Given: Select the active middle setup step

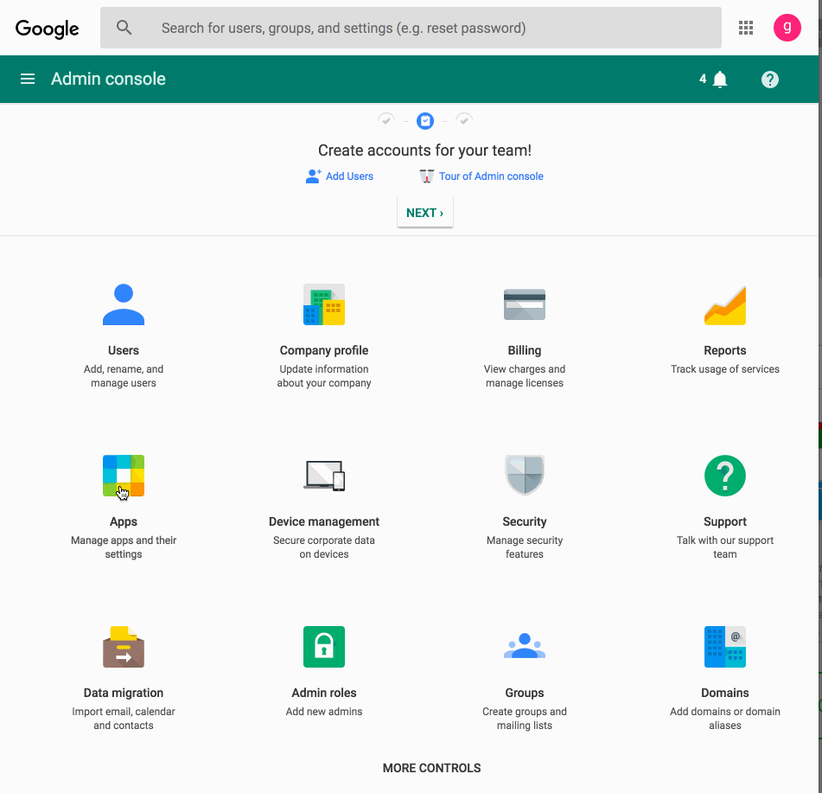Looking at the screenshot, I should 425,121.
